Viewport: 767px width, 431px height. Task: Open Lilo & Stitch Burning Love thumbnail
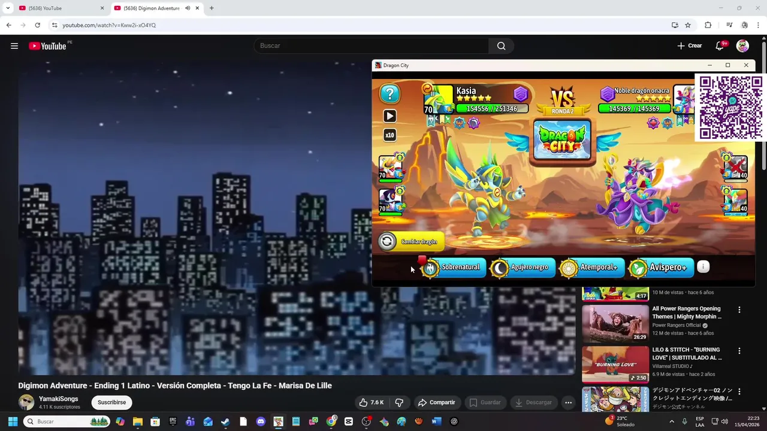[615, 365]
